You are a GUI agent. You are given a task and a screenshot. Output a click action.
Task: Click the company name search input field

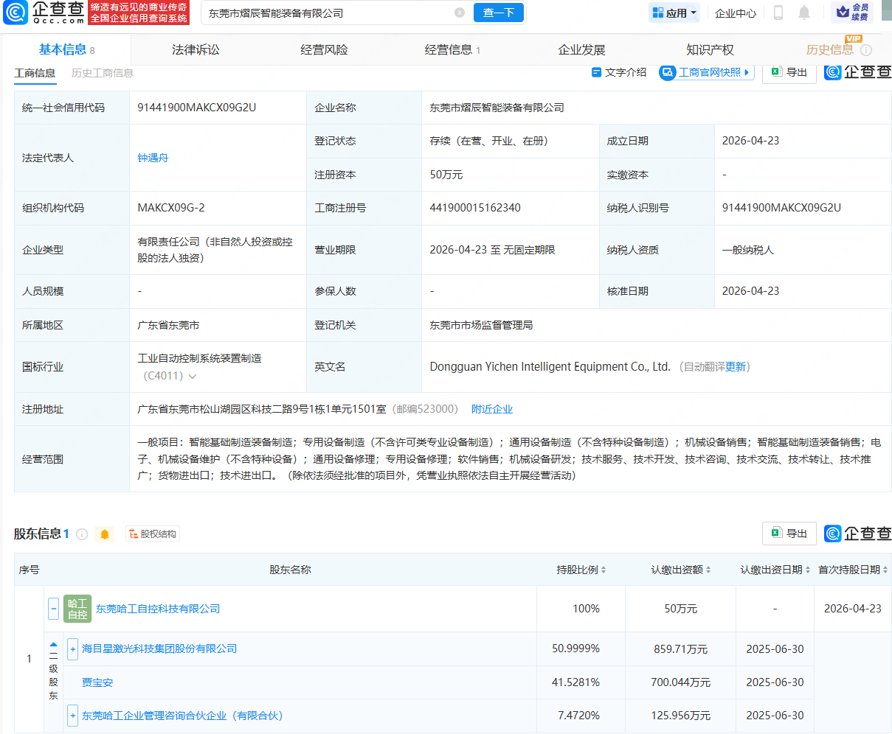pyautogui.click(x=325, y=13)
